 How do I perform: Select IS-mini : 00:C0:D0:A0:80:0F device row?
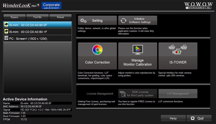(x=37, y=25)
